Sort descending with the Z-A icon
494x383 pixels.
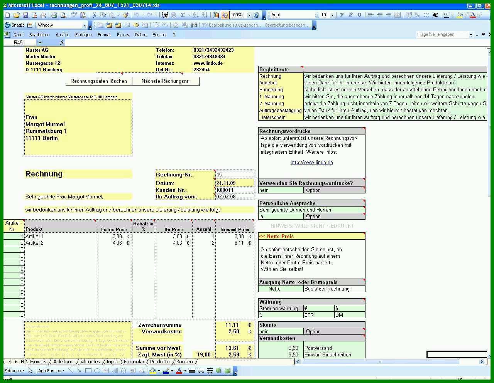[x=205, y=15]
